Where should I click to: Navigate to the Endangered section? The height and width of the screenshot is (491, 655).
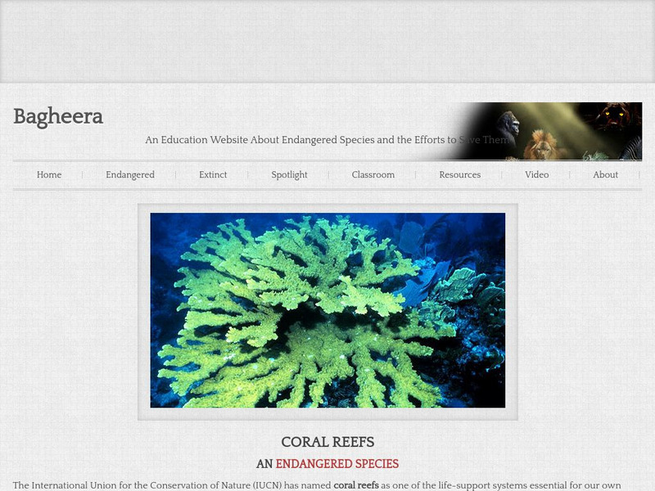pyautogui.click(x=129, y=174)
